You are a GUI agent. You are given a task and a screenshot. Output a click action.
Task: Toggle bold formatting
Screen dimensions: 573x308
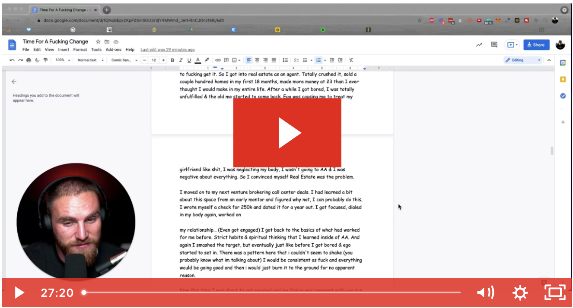pyautogui.click(x=172, y=60)
